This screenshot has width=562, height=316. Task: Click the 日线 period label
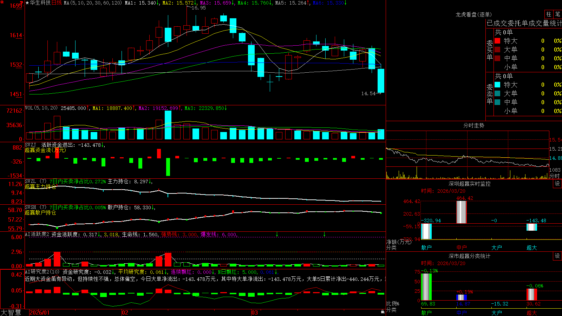[57, 3]
